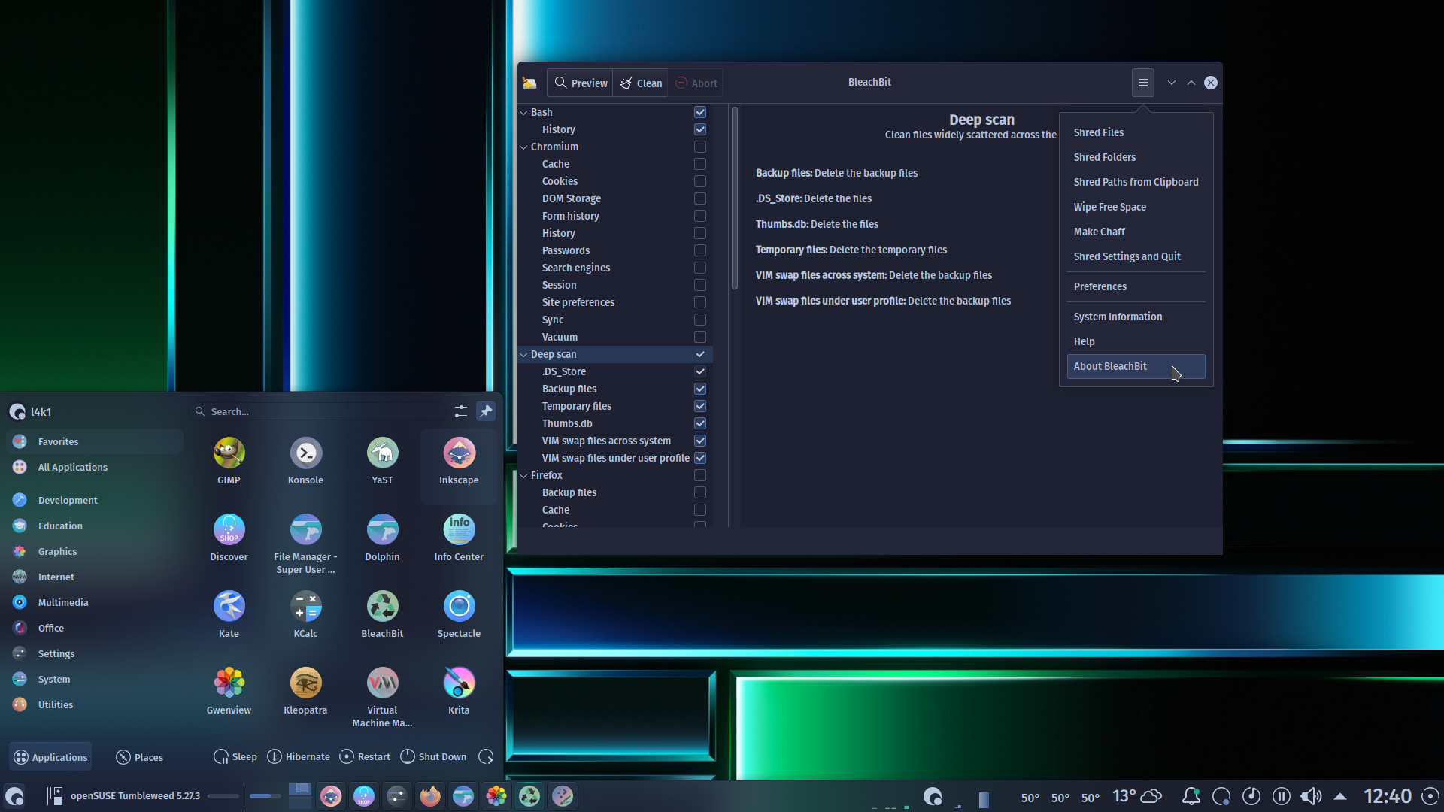Open About BleachBit menu entry
Image resolution: width=1444 pixels, height=812 pixels.
[1136, 366]
